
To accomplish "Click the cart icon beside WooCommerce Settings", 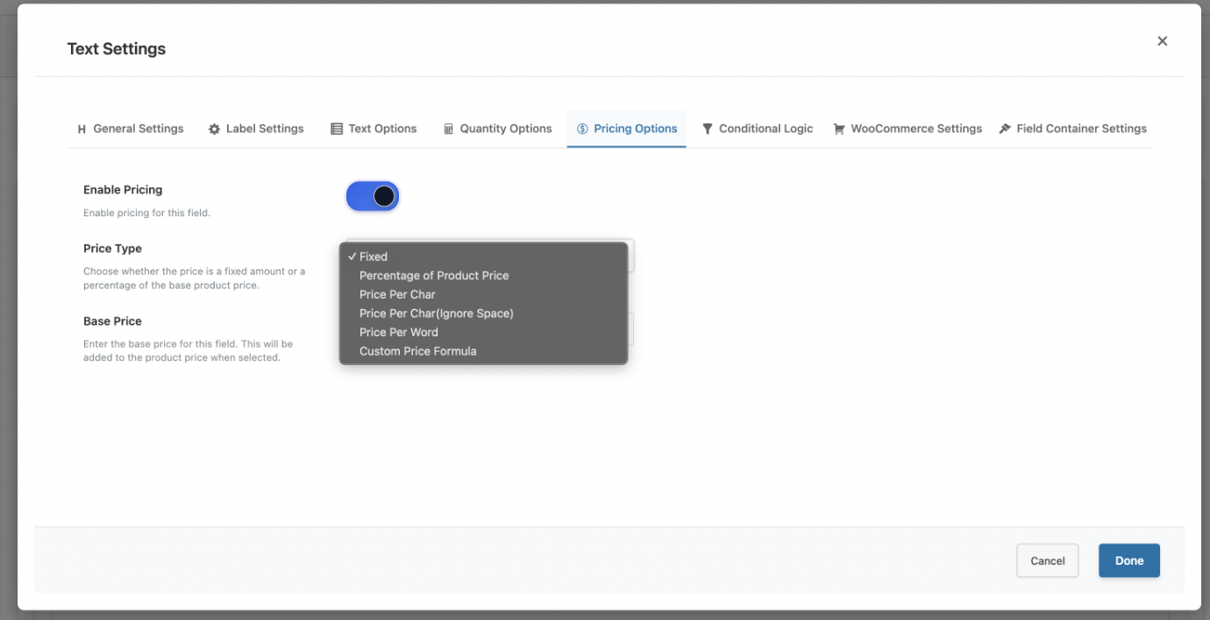I will (x=839, y=129).
